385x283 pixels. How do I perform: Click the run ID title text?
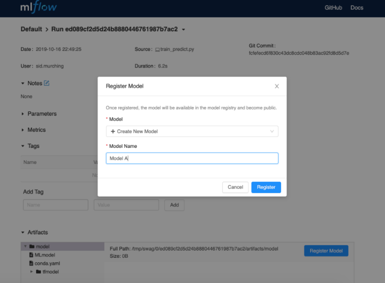pyautogui.click(x=115, y=29)
